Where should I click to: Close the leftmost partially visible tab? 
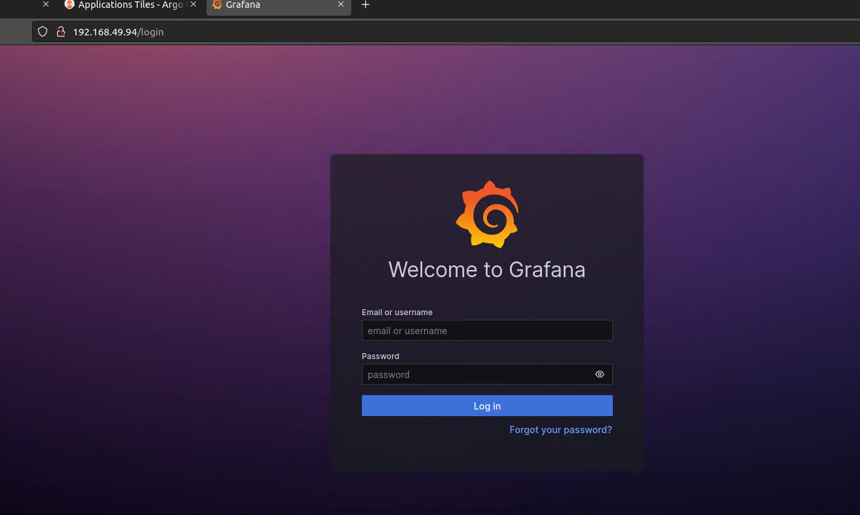pos(46,4)
